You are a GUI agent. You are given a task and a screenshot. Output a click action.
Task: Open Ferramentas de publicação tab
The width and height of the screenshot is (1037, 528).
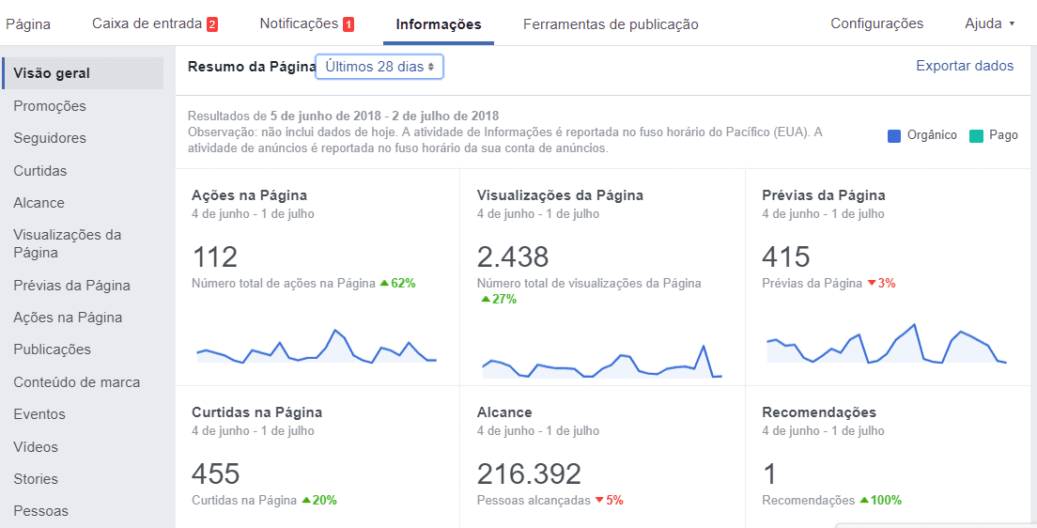(x=611, y=24)
